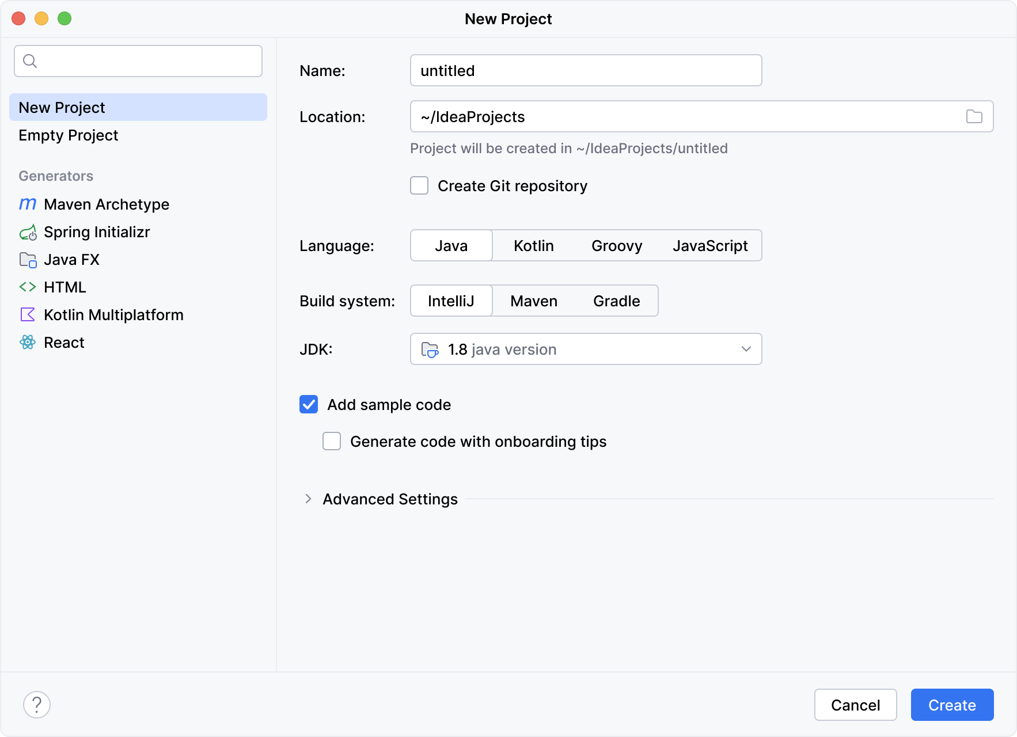The height and width of the screenshot is (737, 1017).
Task: Browse location using the folder icon
Action: pos(974,117)
